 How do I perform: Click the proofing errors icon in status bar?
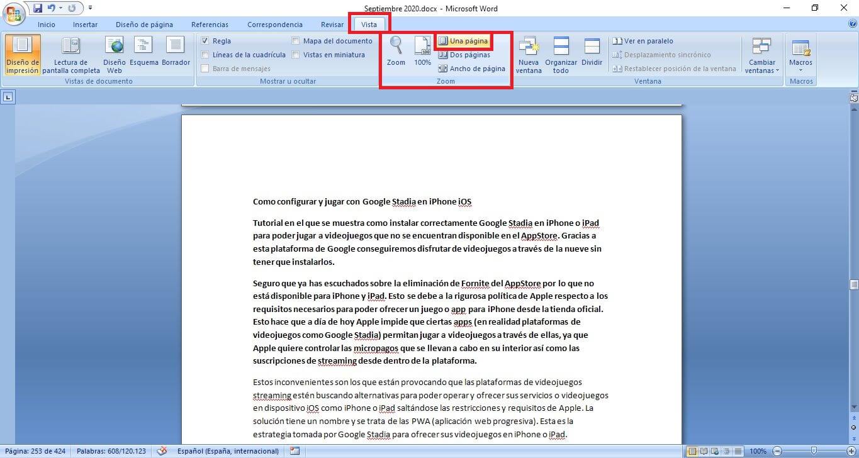tap(162, 451)
